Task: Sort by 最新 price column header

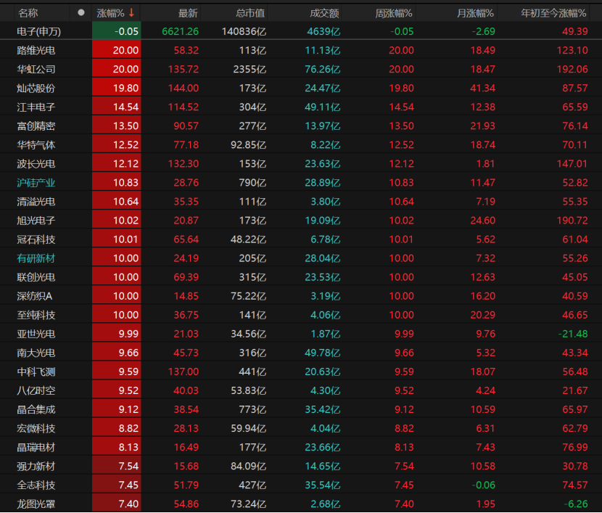Action: [187, 13]
